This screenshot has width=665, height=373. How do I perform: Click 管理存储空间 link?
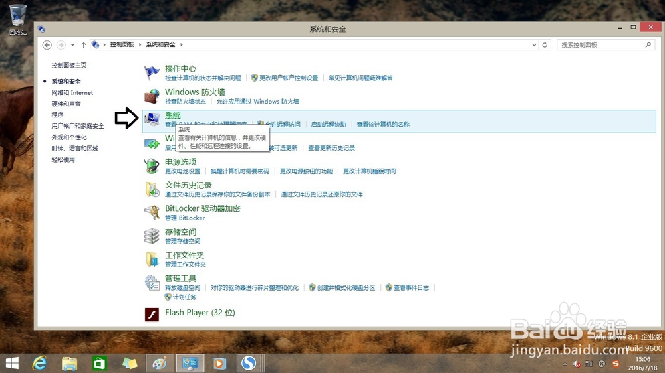click(182, 241)
